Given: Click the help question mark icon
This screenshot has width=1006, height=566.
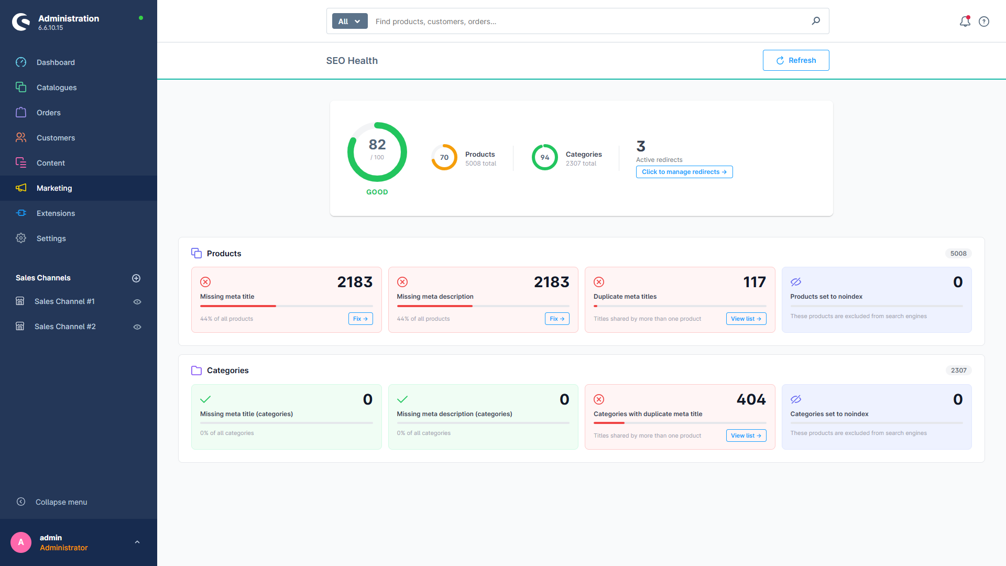Looking at the screenshot, I should (x=984, y=21).
